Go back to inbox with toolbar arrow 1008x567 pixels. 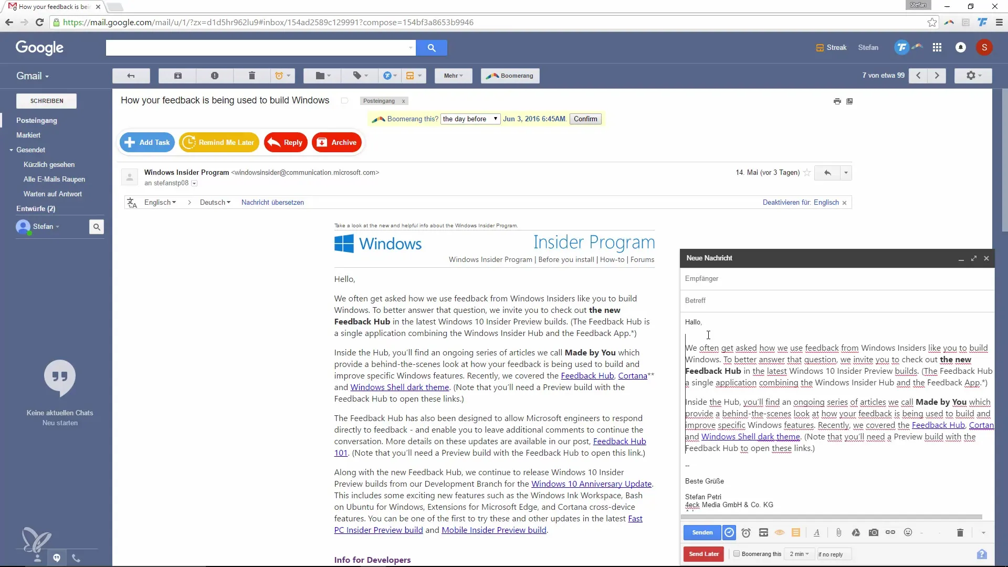pos(131,76)
